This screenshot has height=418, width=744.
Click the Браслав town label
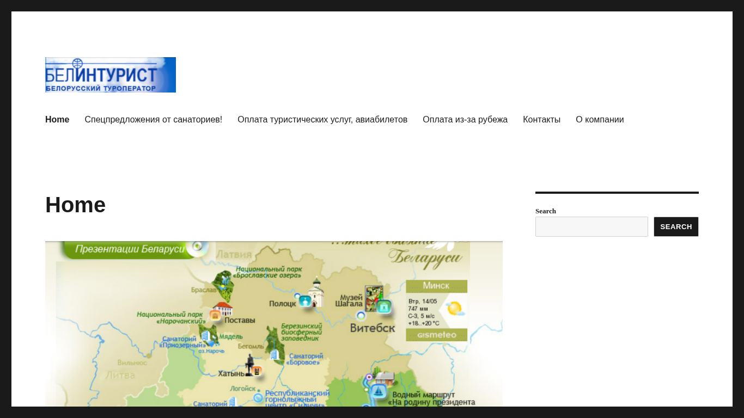pos(204,290)
